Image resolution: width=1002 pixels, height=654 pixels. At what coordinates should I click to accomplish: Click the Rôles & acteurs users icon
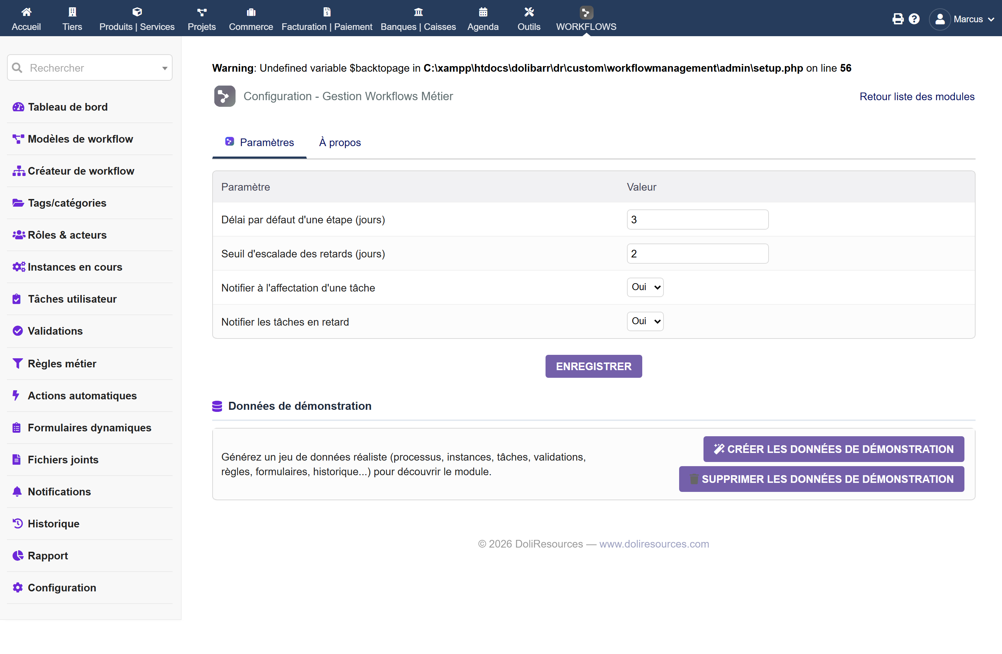18,235
